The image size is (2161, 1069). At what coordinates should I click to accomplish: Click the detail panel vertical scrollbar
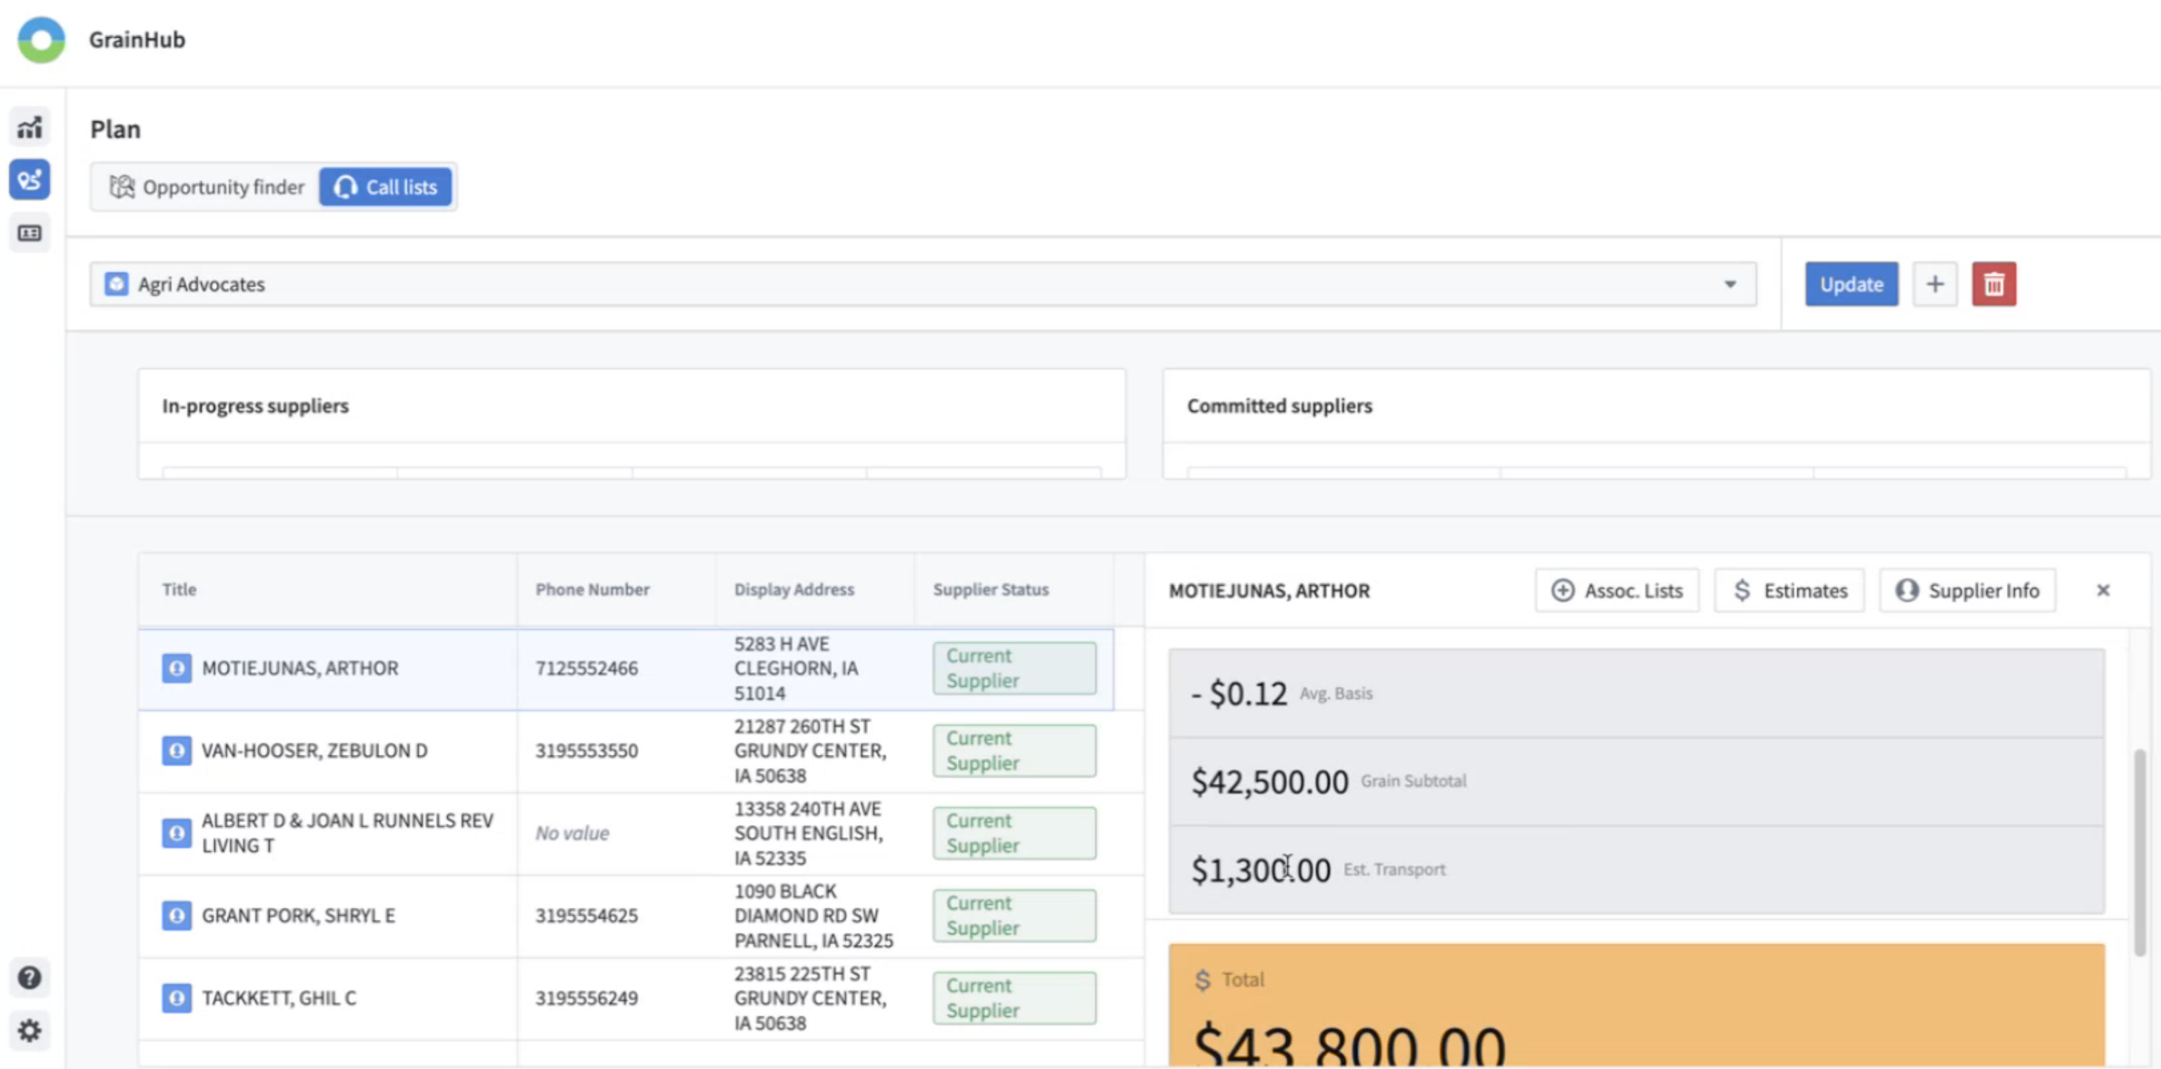2139,851
